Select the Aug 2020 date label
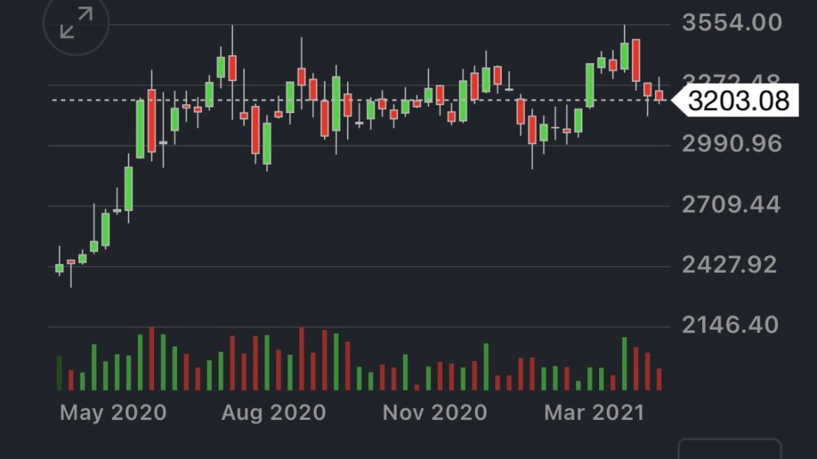The image size is (817, 459). 274,413
